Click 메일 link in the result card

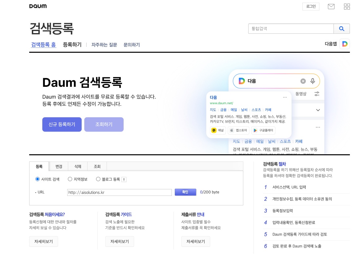click(x=234, y=110)
